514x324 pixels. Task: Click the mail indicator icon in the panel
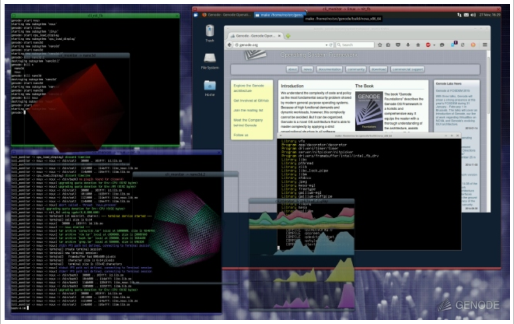[x=466, y=15]
